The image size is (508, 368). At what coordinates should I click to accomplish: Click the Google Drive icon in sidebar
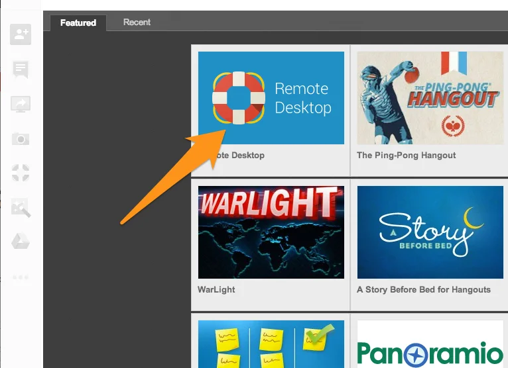[x=21, y=242]
